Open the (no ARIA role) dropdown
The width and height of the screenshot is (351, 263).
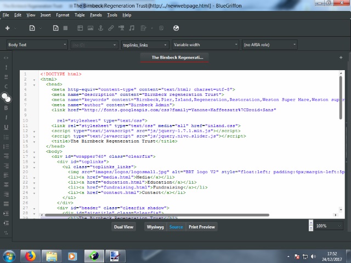(x=269, y=45)
